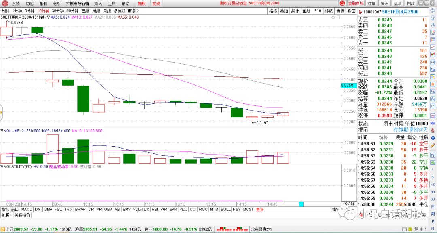
Task: Click the yellow icon beside 上证 in status bar
Action: click(3, 230)
